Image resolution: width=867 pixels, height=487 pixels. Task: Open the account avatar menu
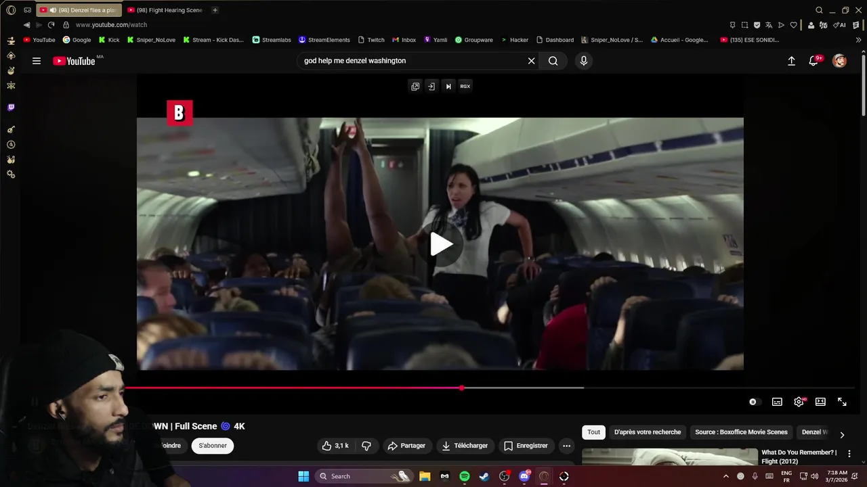click(x=840, y=61)
